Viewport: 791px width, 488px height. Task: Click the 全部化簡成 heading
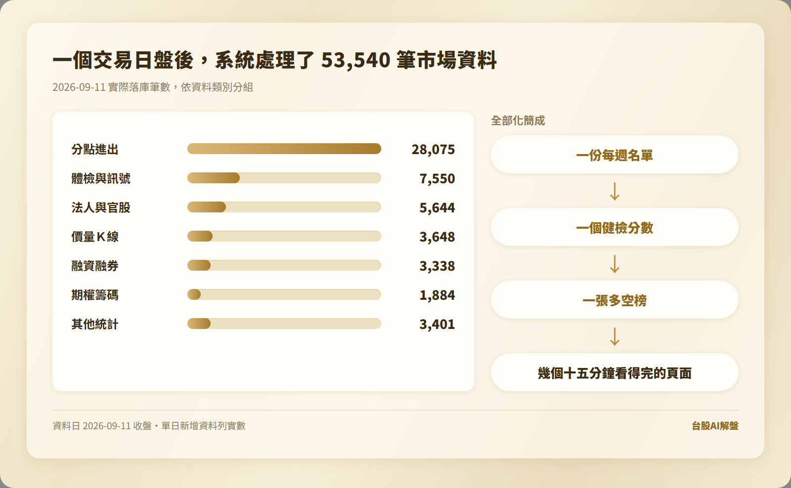518,121
